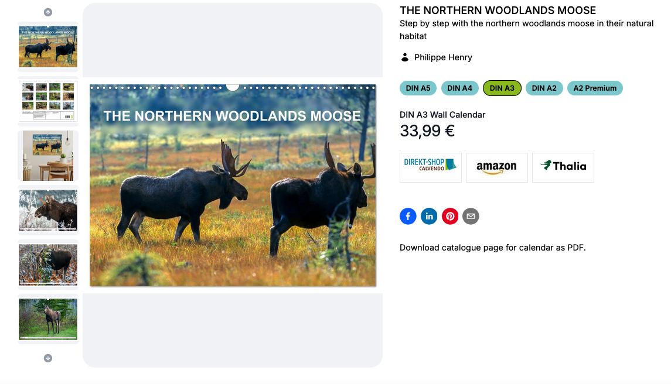This screenshot has height=384, width=671.
Task: Download catalogue page as PDF
Action: 492,248
